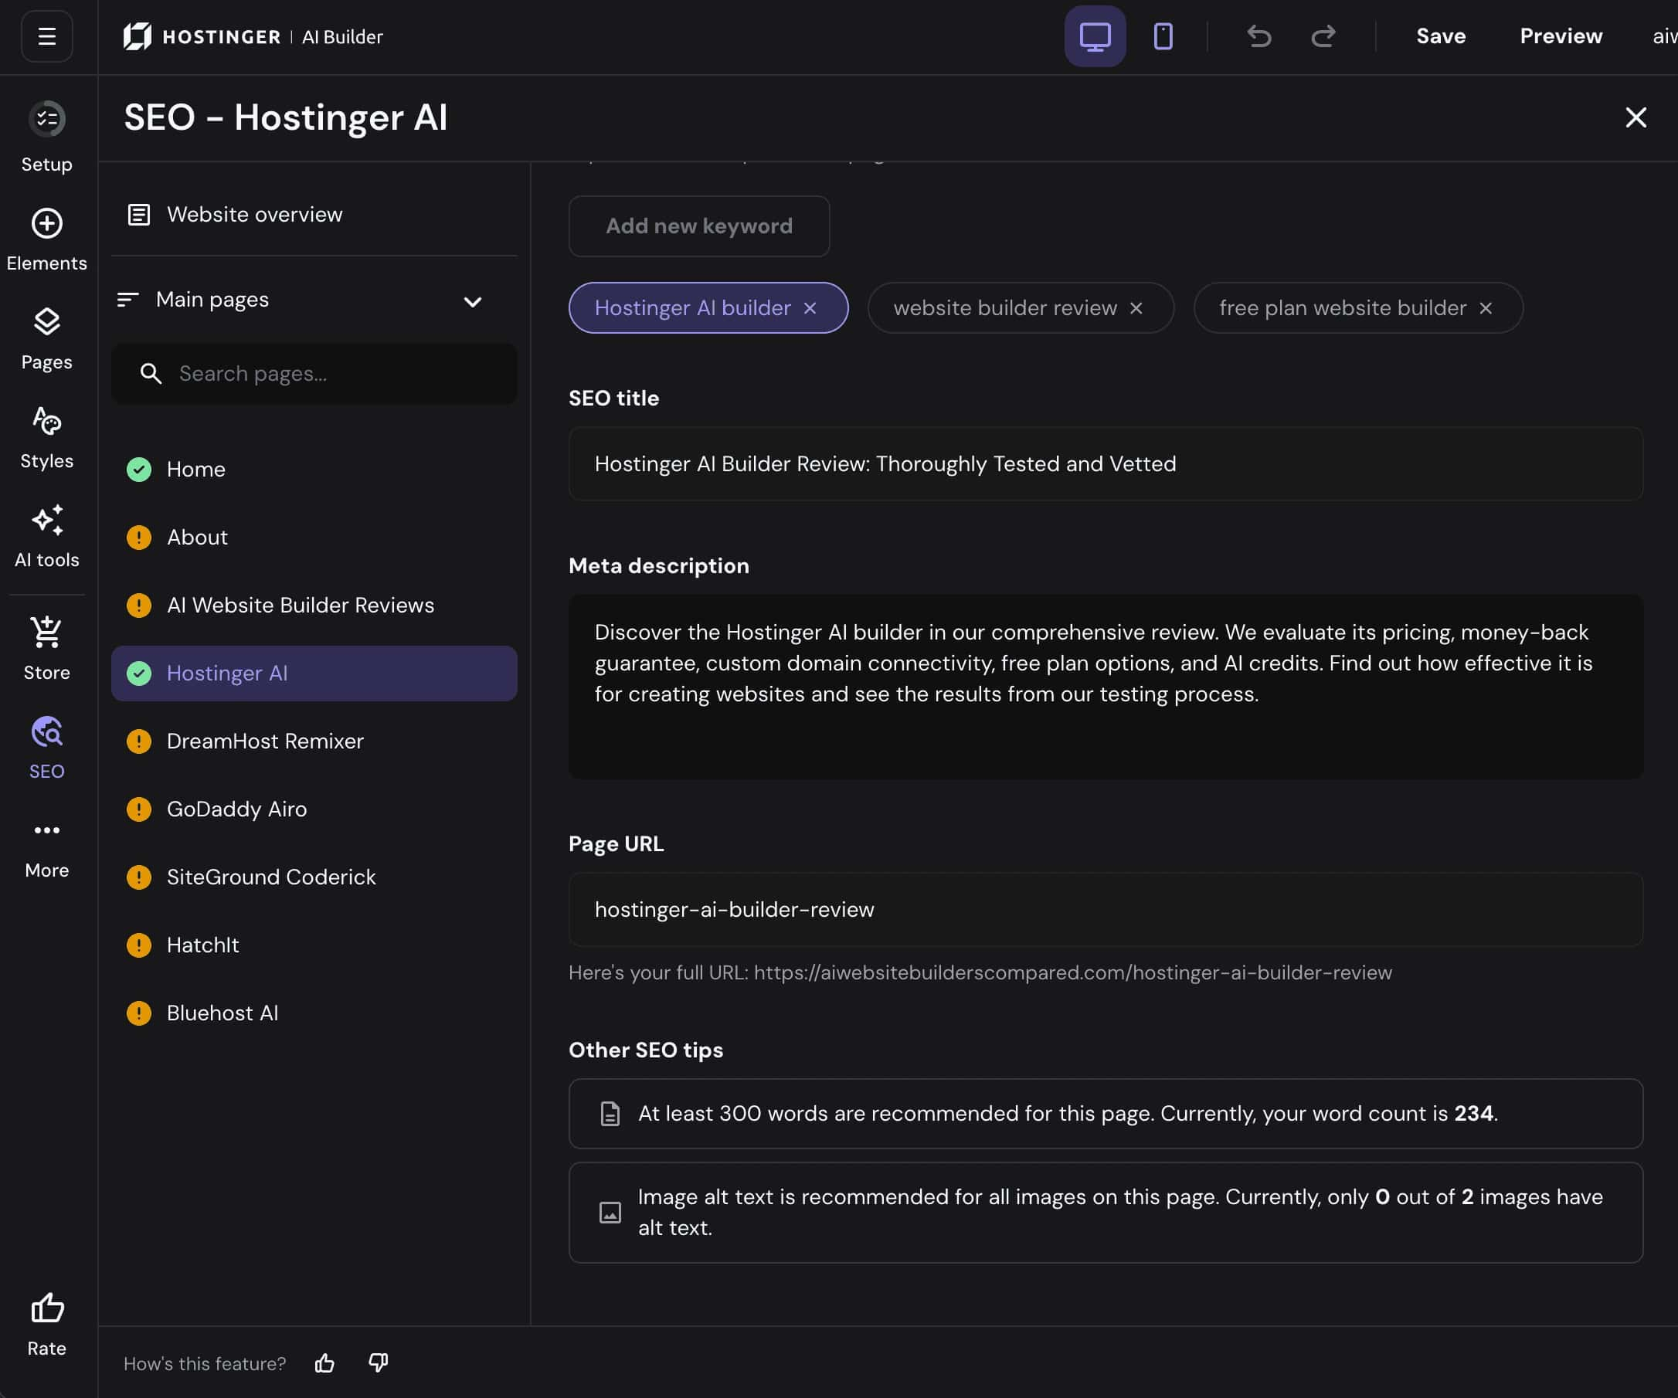Image resolution: width=1678 pixels, height=1398 pixels.
Task: Click the Add new keyword field
Action: point(699,226)
